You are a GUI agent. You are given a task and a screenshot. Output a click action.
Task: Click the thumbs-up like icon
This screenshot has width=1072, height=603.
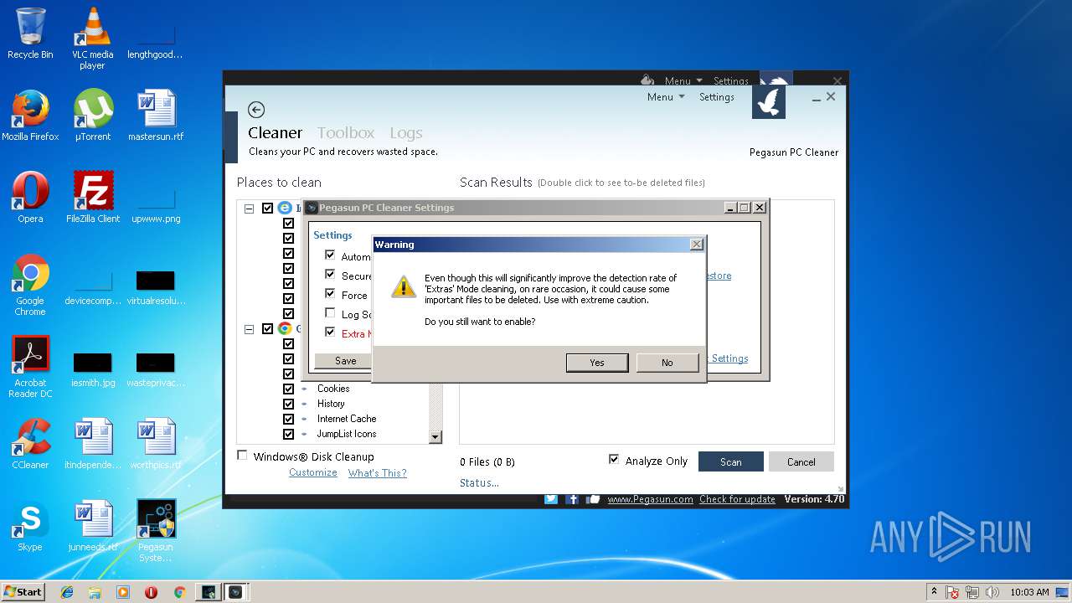593,499
